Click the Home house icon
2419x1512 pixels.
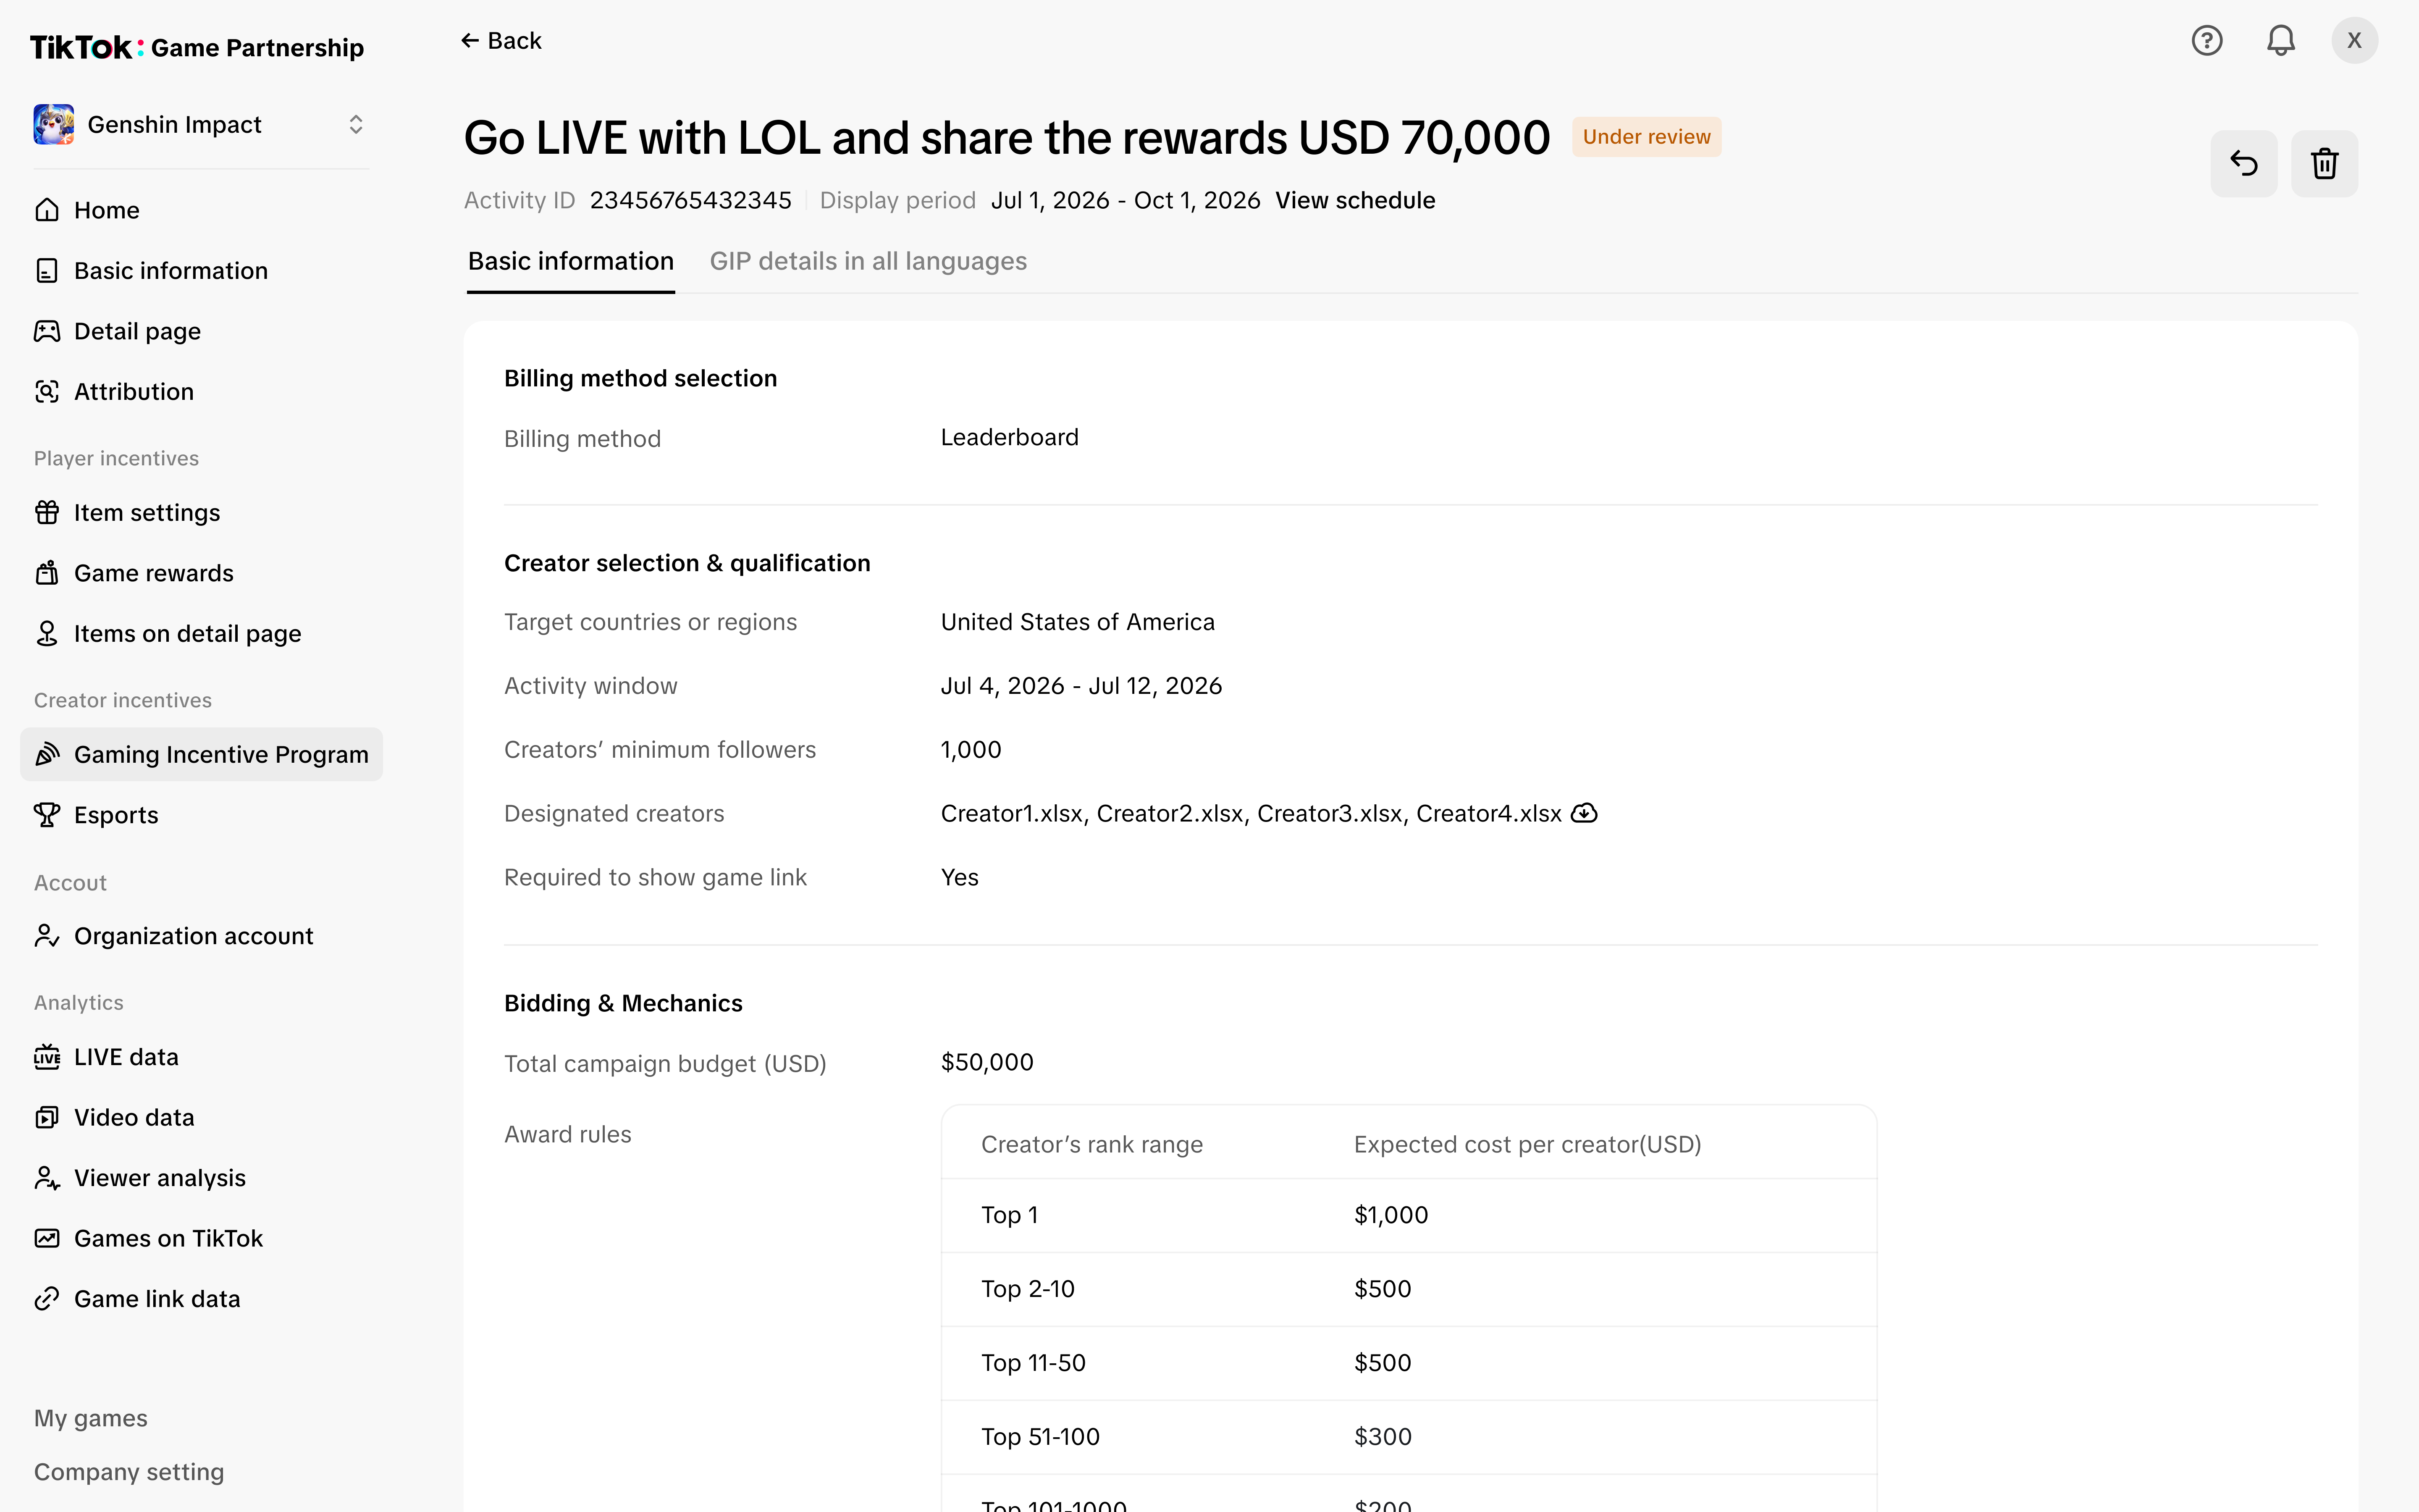coord(47,210)
